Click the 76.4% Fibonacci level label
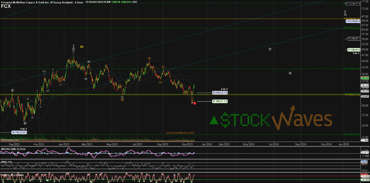Viewport: 370px width, 183px height. tap(354, 39)
